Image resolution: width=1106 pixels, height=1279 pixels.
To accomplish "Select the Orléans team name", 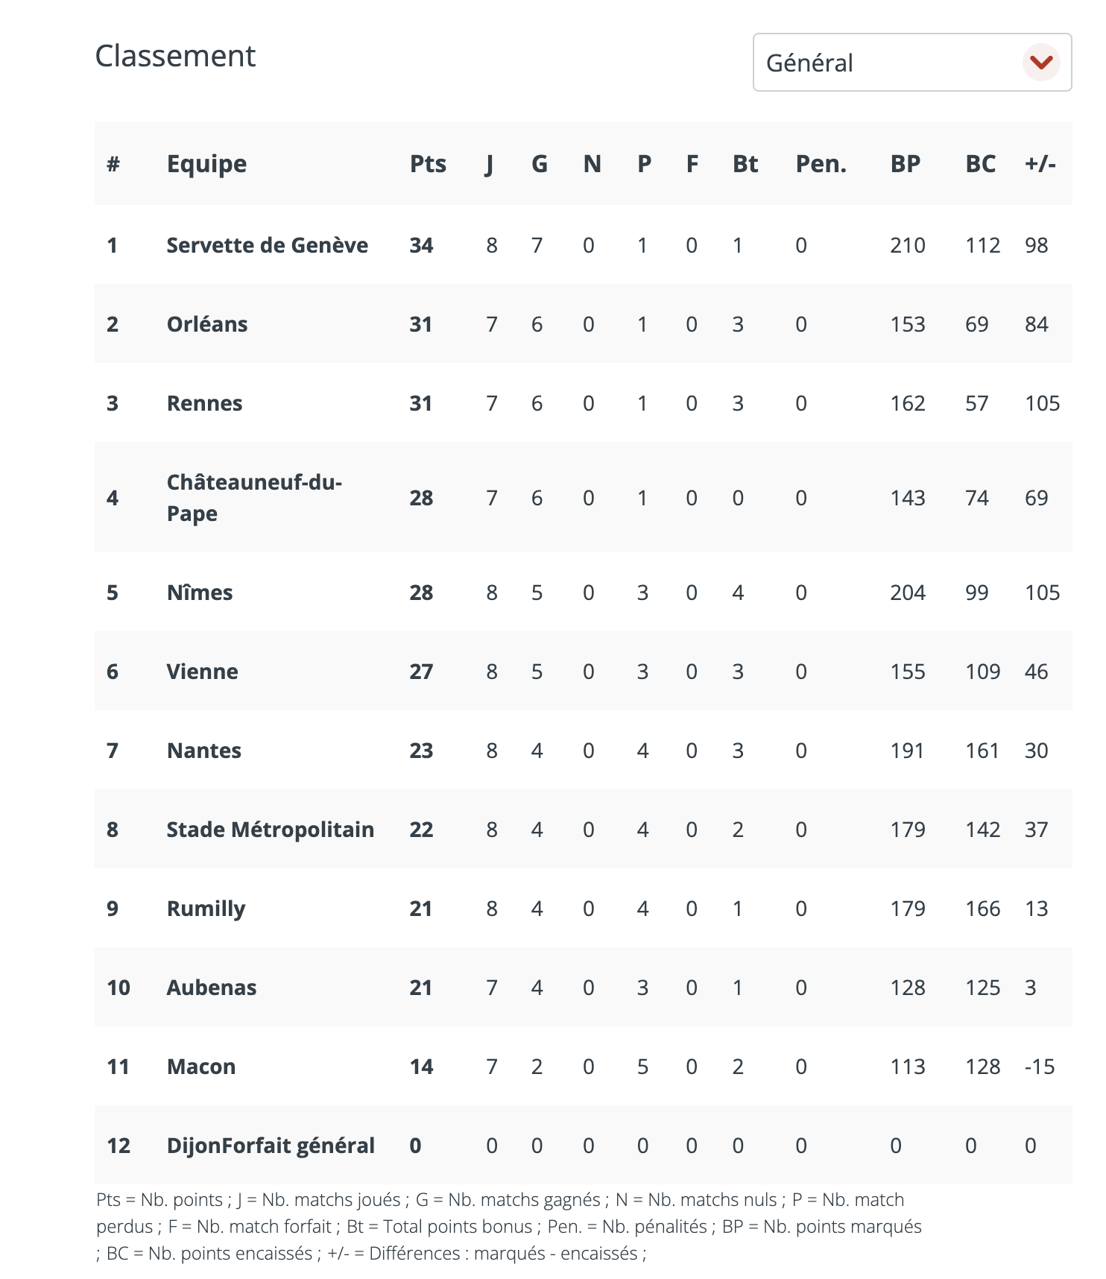I will [207, 324].
